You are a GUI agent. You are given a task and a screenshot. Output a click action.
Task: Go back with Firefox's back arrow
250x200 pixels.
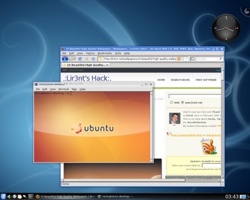pos(65,59)
